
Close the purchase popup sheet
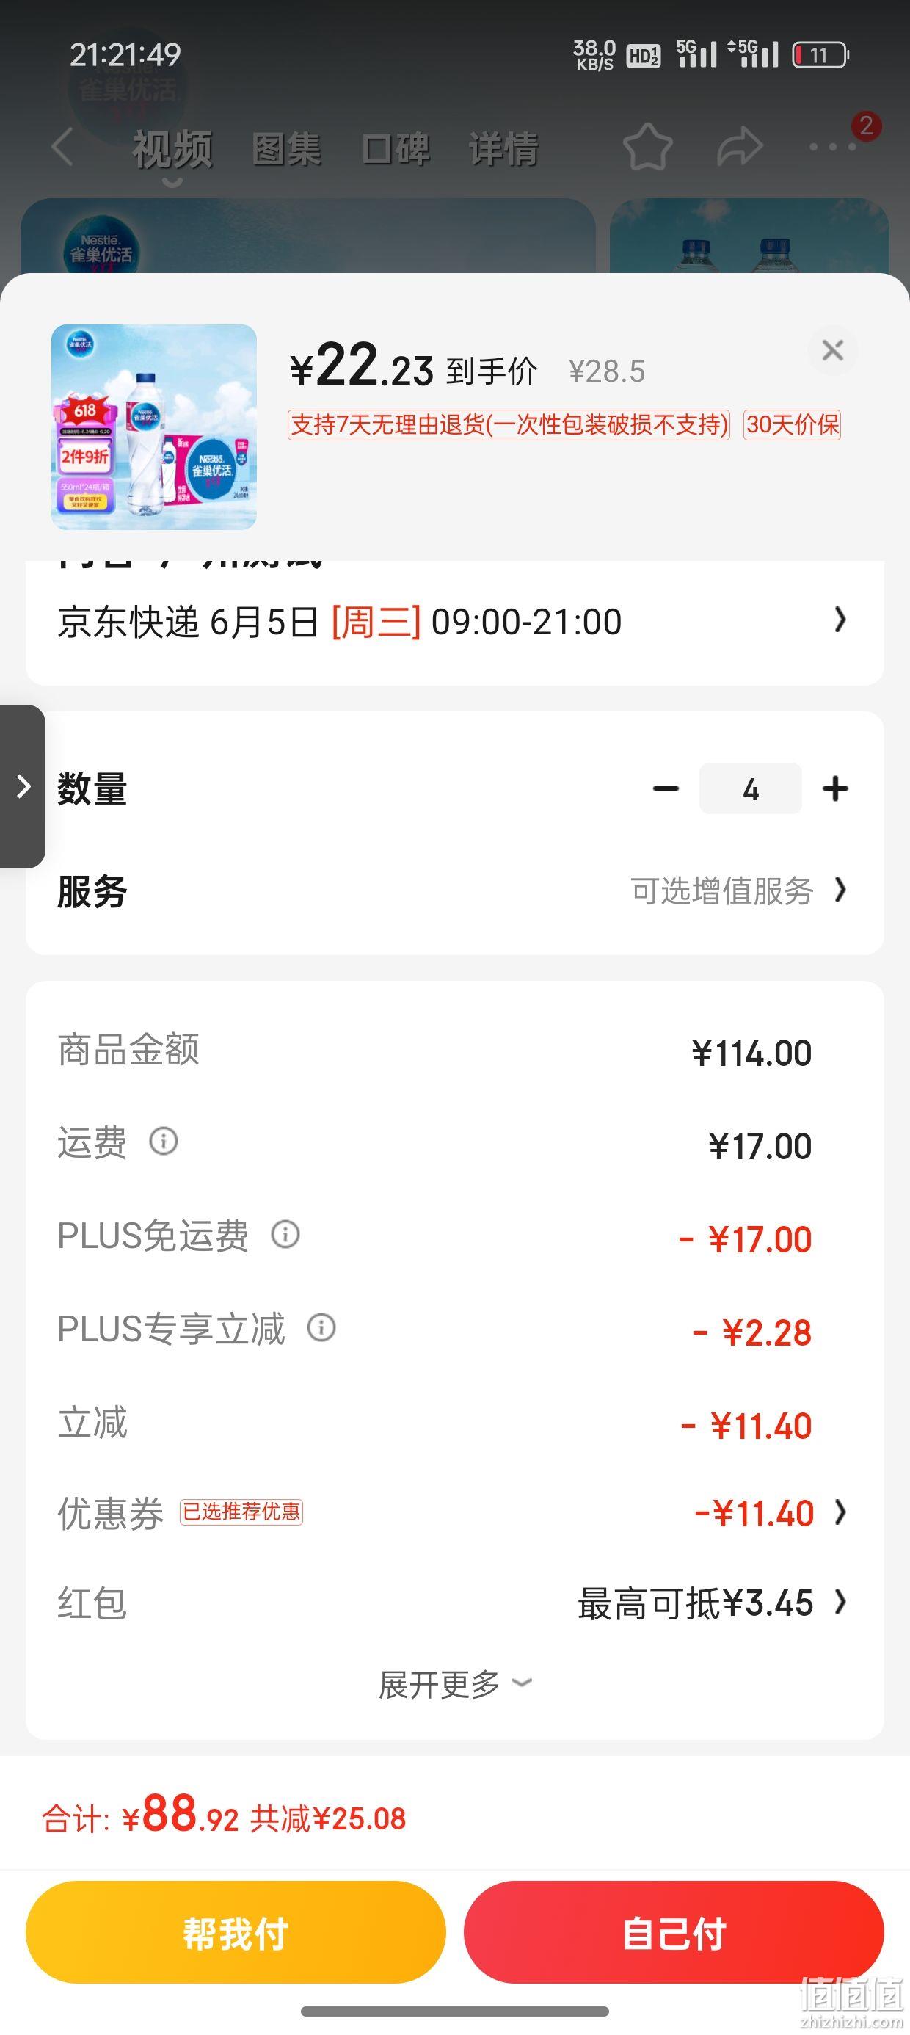click(833, 350)
